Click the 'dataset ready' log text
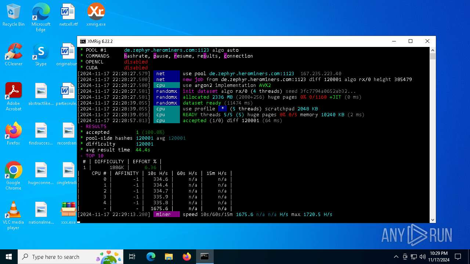This screenshot has width=470, height=264. point(202,103)
